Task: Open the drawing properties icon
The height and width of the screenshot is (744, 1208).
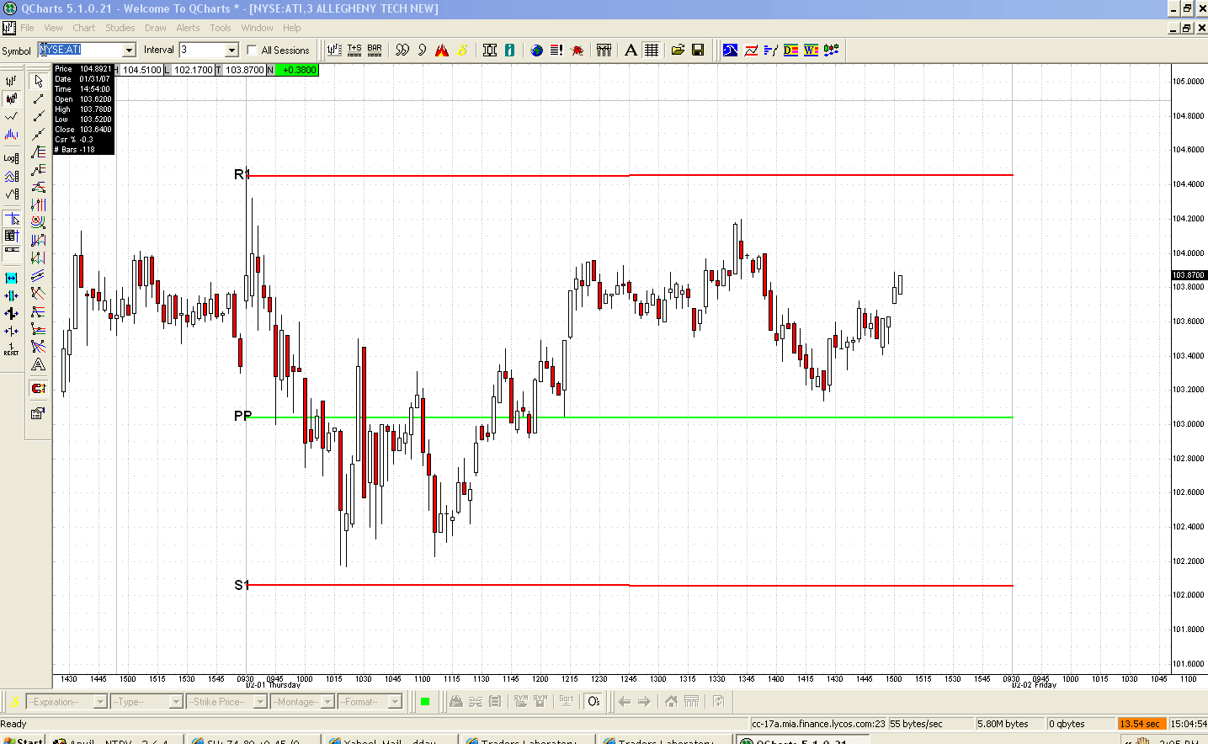Action: pyautogui.click(x=38, y=413)
